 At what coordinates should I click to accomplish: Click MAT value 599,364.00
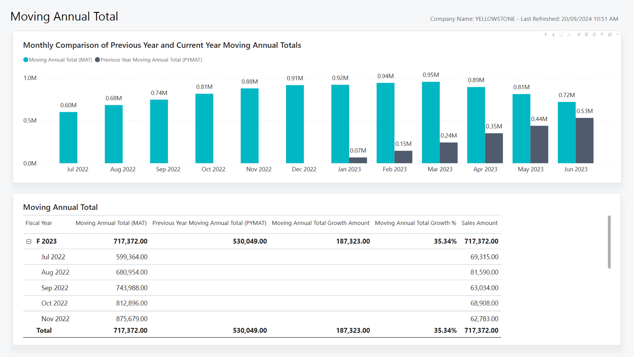(x=132, y=257)
